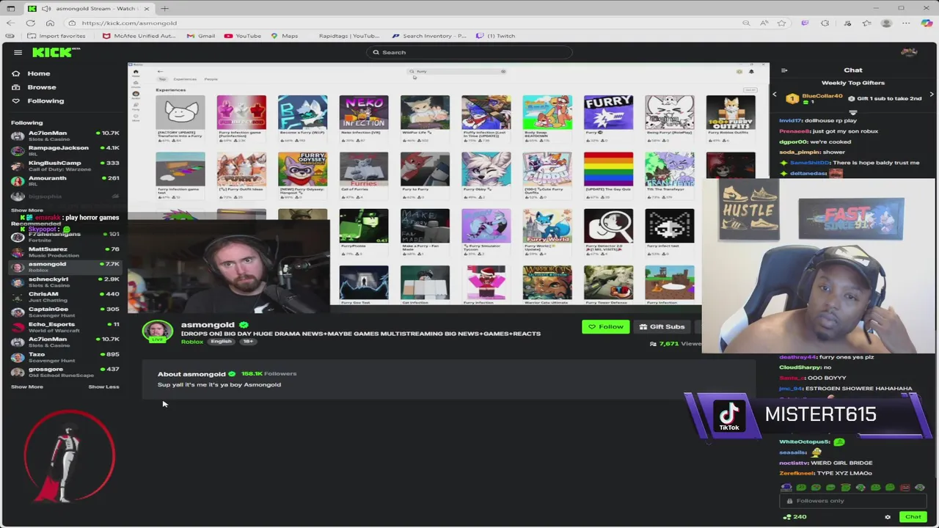Open Twitch extension icon in toolbar
Screen dimensions: 939x528
805,23
